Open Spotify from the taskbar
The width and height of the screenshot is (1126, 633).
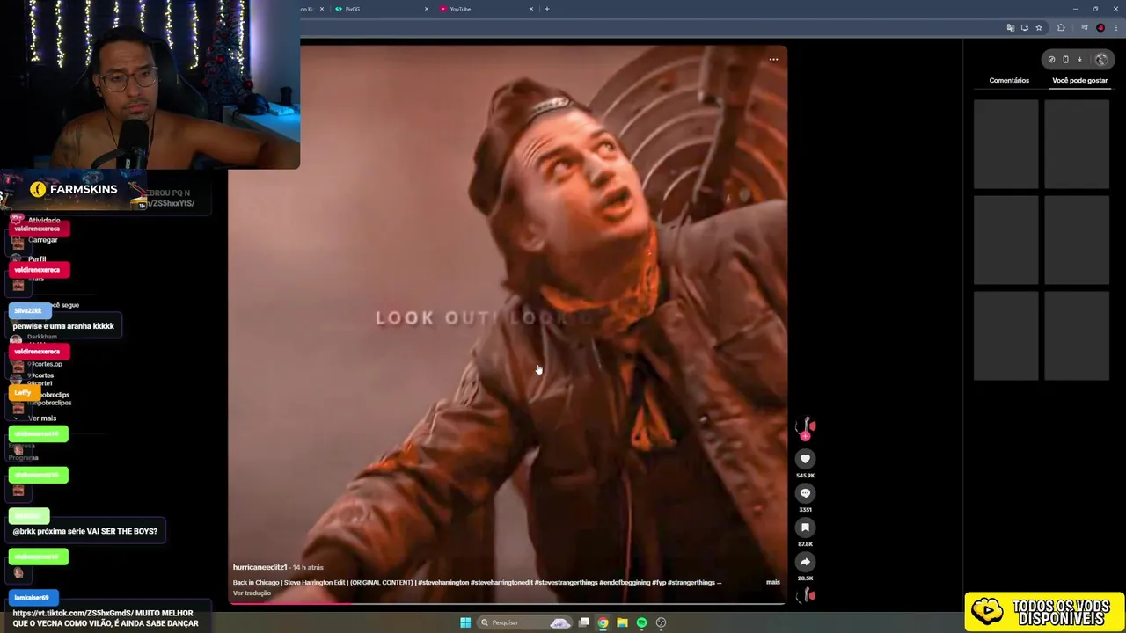click(x=641, y=622)
